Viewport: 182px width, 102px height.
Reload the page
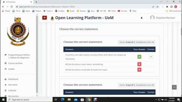pyautogui.click(x=12, y=7)
